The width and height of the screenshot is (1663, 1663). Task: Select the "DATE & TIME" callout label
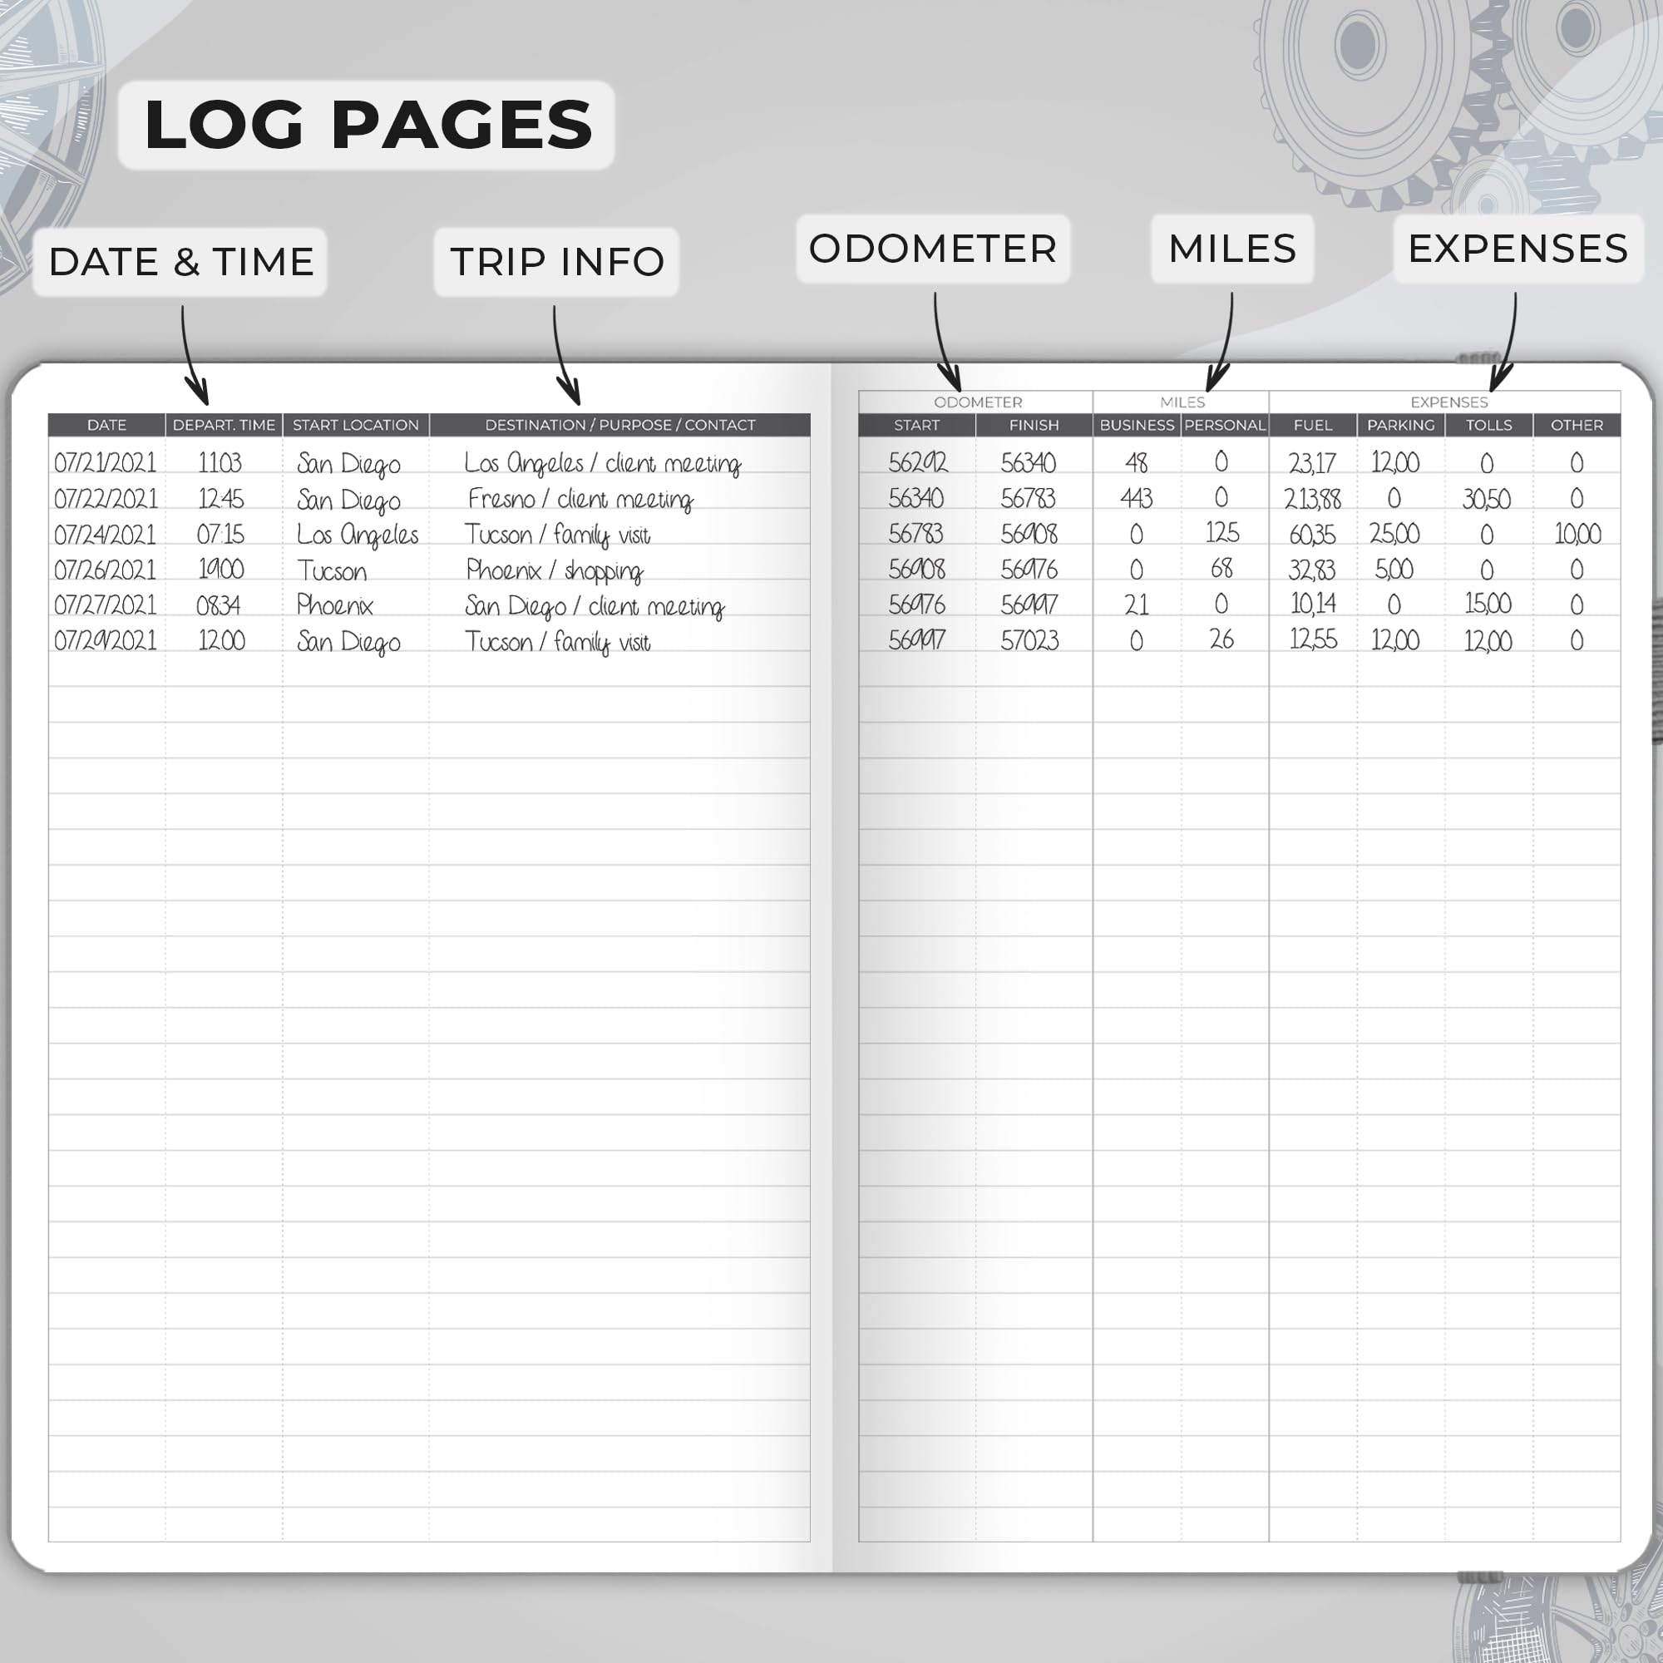pyautogui.click(x=180, y=262)
